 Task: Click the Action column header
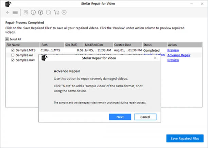(x=185, y=45)
